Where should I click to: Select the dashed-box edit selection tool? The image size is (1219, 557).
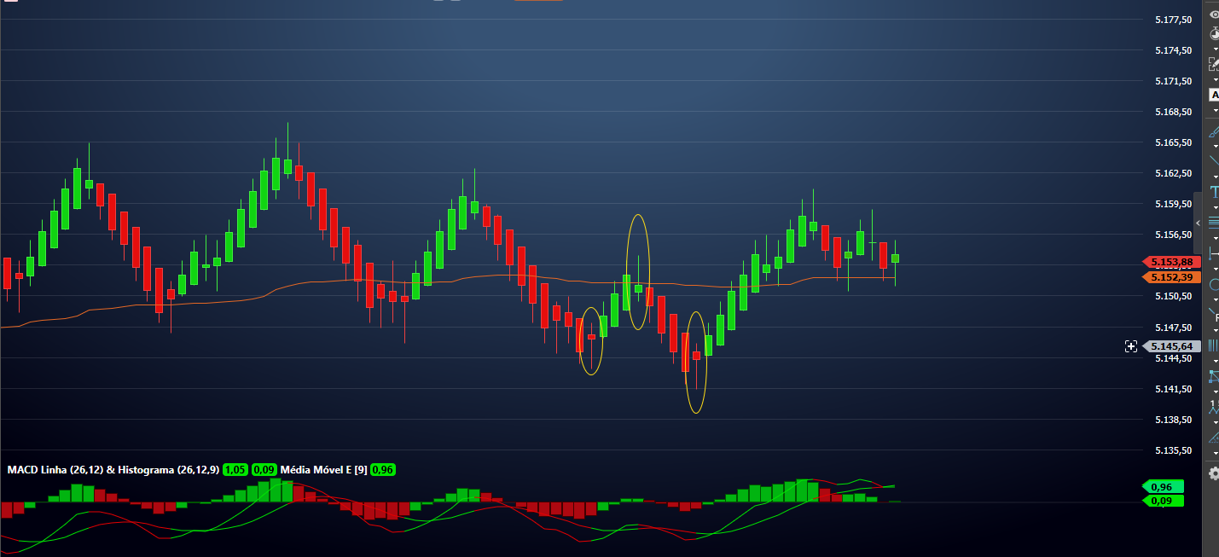tap(1213, 63)
